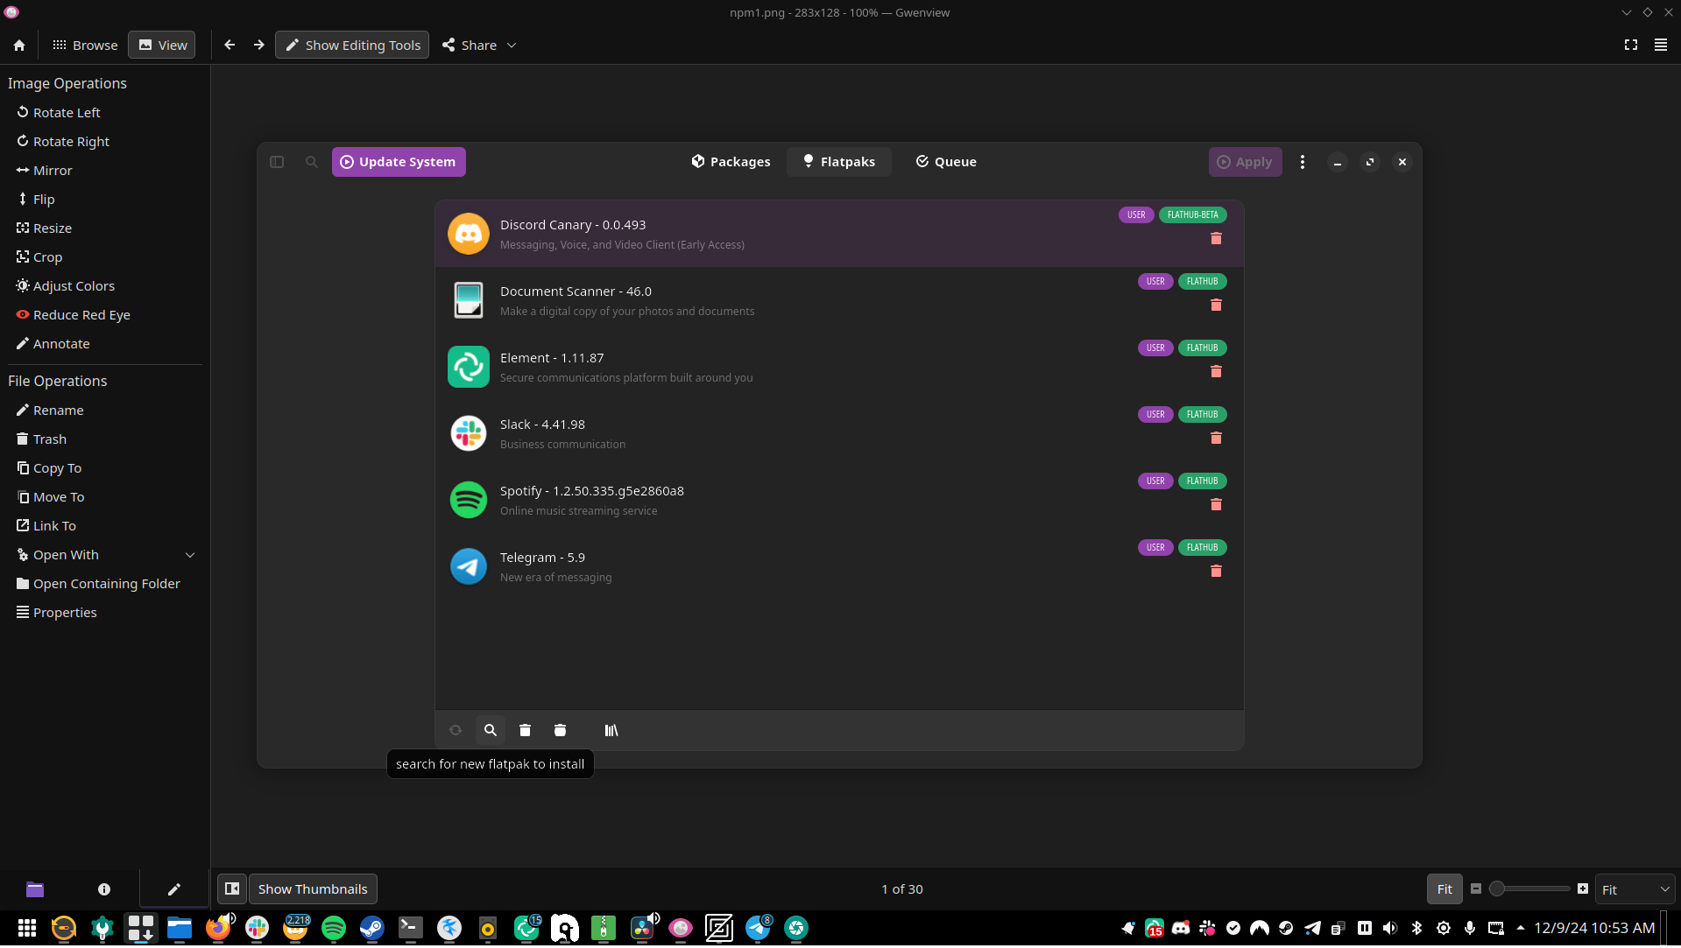Open Slack from the taskbar
The height and width of the screenshot is (948, 1681).
(x=258, y=929)
